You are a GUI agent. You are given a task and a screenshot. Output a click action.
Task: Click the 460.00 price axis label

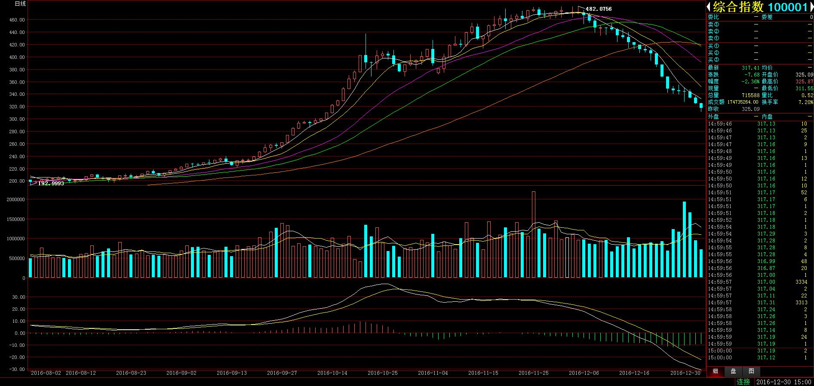[17, 20]
